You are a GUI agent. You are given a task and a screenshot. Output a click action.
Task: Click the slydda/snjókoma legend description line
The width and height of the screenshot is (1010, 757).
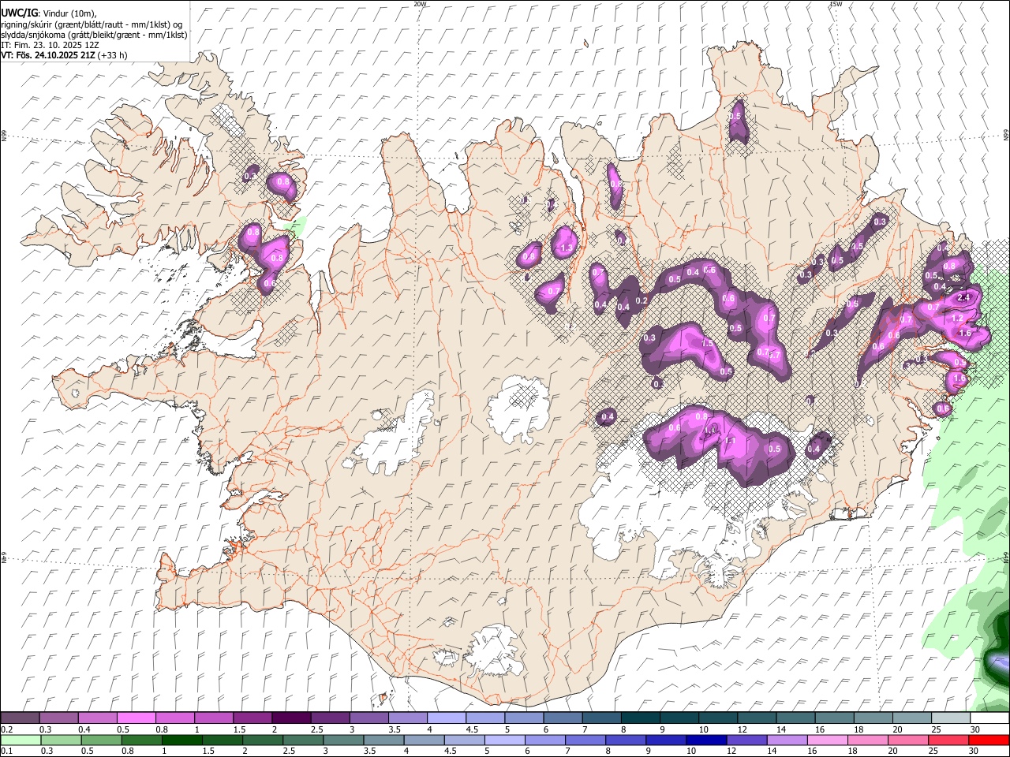pos(94,35)
